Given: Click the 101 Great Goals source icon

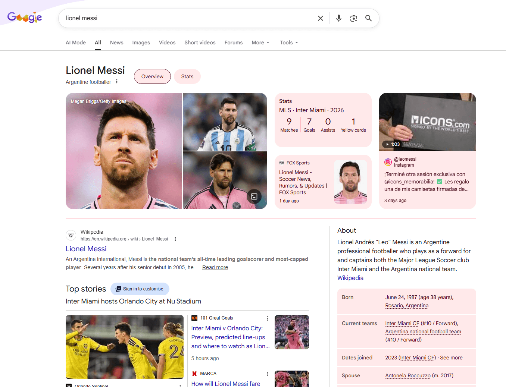Looking at the screenshot, I should point(194,318).
